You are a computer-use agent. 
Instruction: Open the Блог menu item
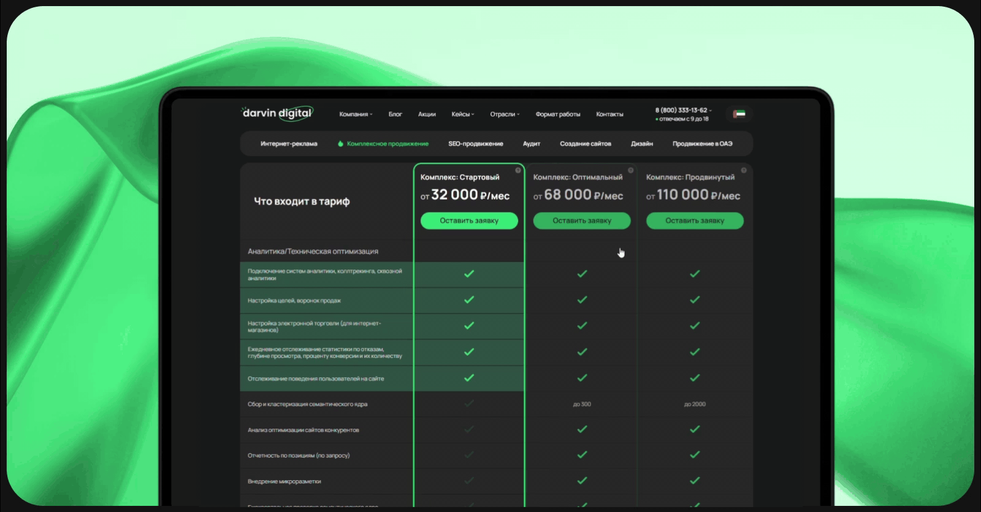click(395, 115)
